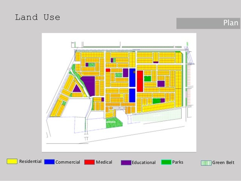This screenshot has width=241, height=181.
Task: Select the 'Educational' legend label
Action: [x=144, y=162]
